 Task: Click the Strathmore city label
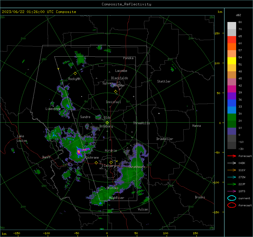pos(137,167)
